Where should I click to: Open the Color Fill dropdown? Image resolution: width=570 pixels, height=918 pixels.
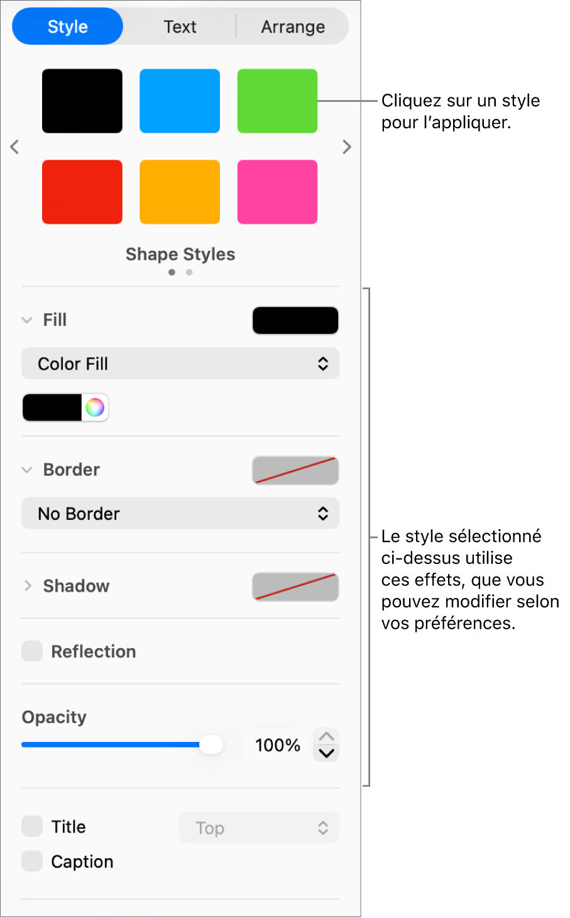click(180, 363)
